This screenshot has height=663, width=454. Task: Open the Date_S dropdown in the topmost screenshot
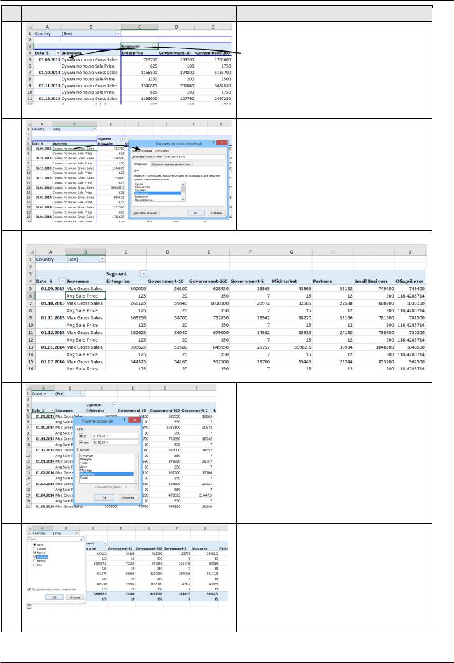click(58, 53)
